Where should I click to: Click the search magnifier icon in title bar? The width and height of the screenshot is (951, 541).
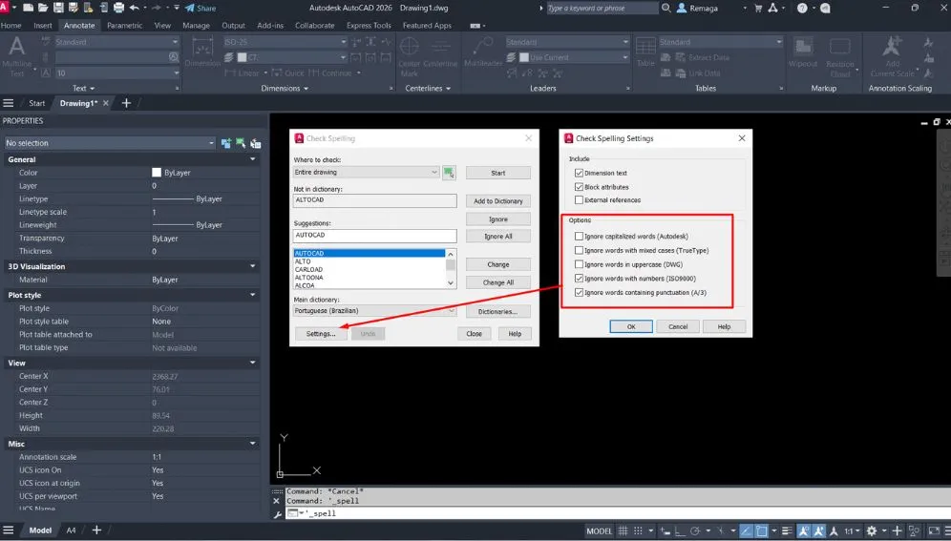coord(666,8)
